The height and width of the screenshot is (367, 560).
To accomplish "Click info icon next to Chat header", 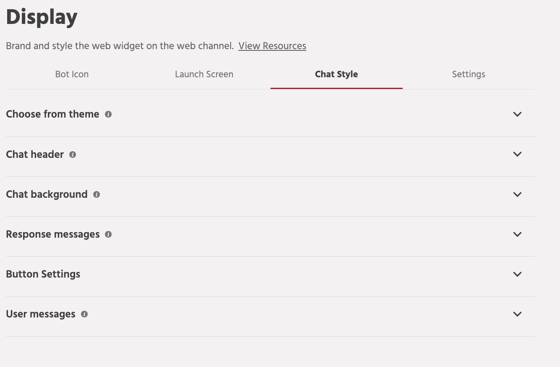I will pyautogui.click(x=73, y=155).
